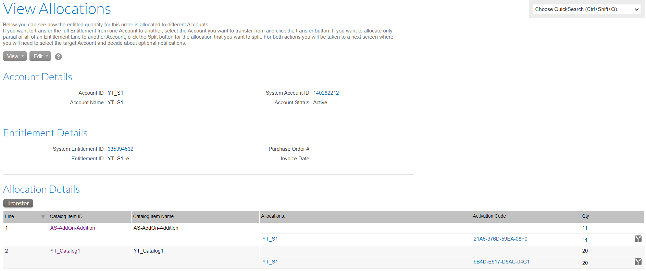Image resolution: width=646 pixels, height=271 pixels.
Task: Open YT_Catalog1 catalog item link
Action: point(65,251)
